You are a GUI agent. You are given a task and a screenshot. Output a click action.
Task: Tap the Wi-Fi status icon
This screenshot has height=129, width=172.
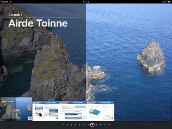11,1
